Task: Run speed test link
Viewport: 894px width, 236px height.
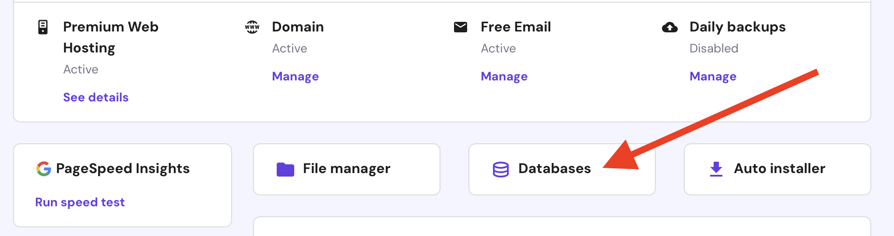Action: coord(80,202)
